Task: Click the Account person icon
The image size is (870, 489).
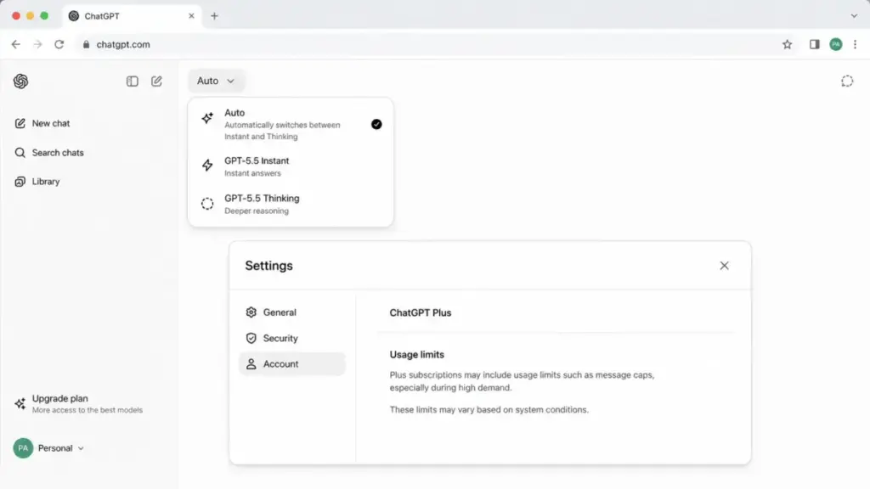Action: pos(251,363)
